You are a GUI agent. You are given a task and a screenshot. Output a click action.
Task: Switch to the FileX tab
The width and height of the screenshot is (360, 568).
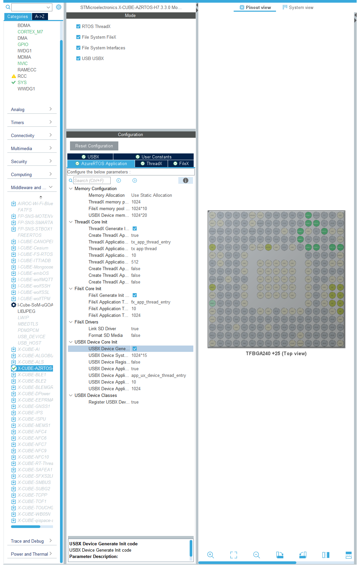[x=181, y=163]
